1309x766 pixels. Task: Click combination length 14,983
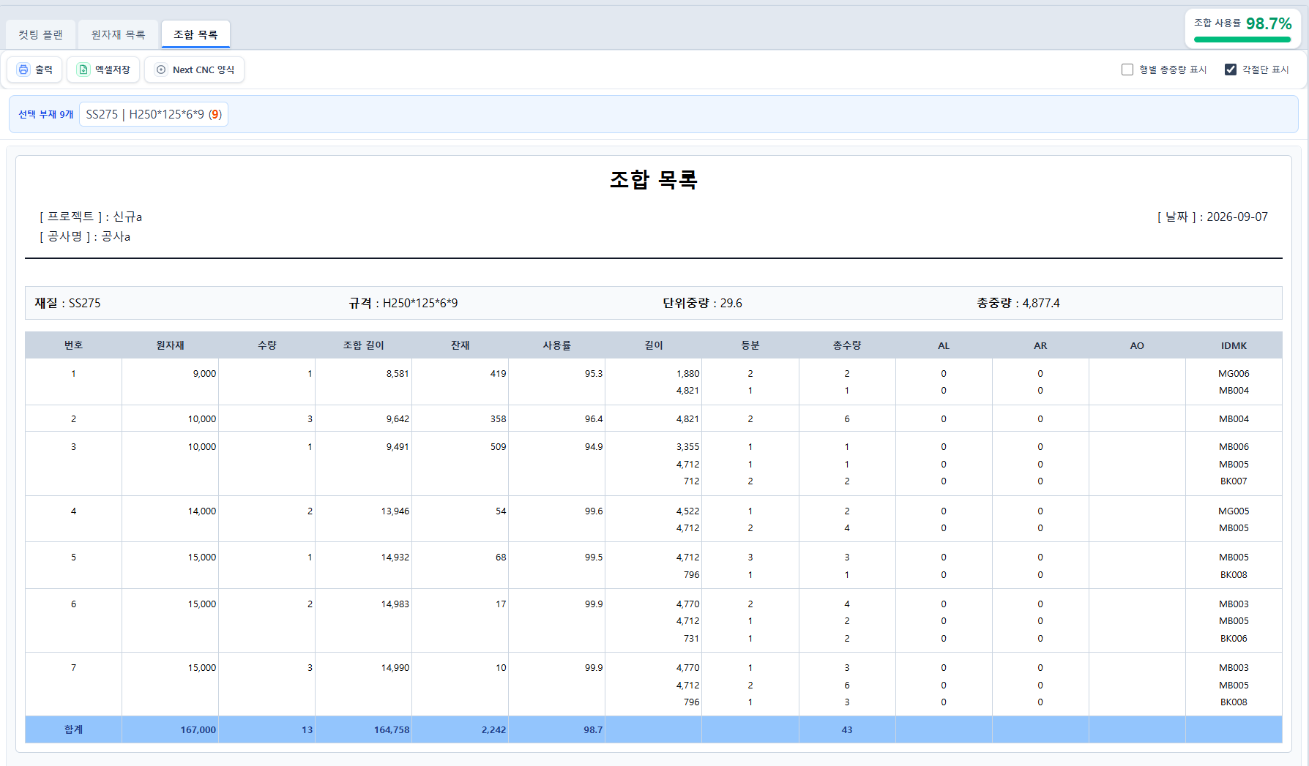click(395, 604)
